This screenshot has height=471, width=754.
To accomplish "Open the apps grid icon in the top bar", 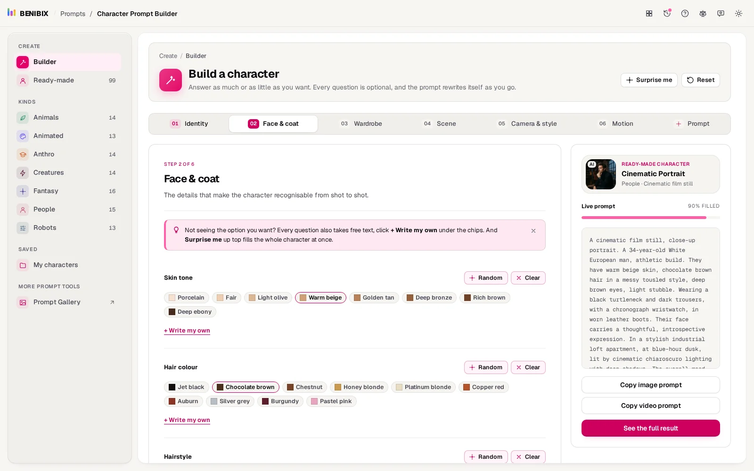I will 649,14.
